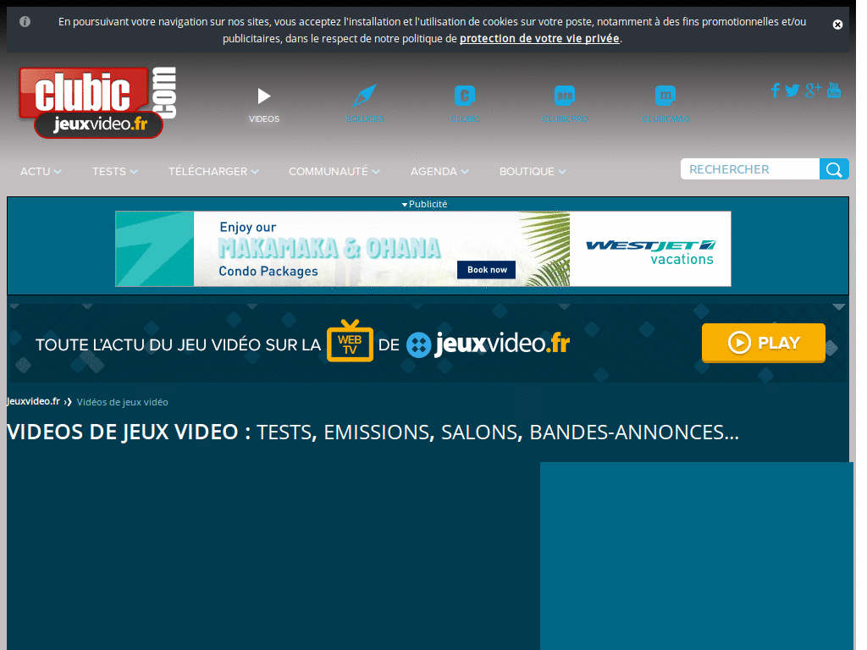Expand the TESTS menu
Viewport: 867px width, 650px height.
[115, 171]
